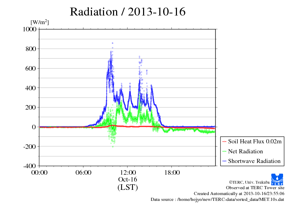The width and height of the screenshot is (291, 205).
Task: Click the '600' y-axis label
Action: pyautogui.click(x=31, y=69)
